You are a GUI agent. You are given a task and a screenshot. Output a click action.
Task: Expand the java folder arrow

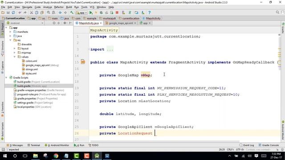pyautogui.click(x=10, y=36)
